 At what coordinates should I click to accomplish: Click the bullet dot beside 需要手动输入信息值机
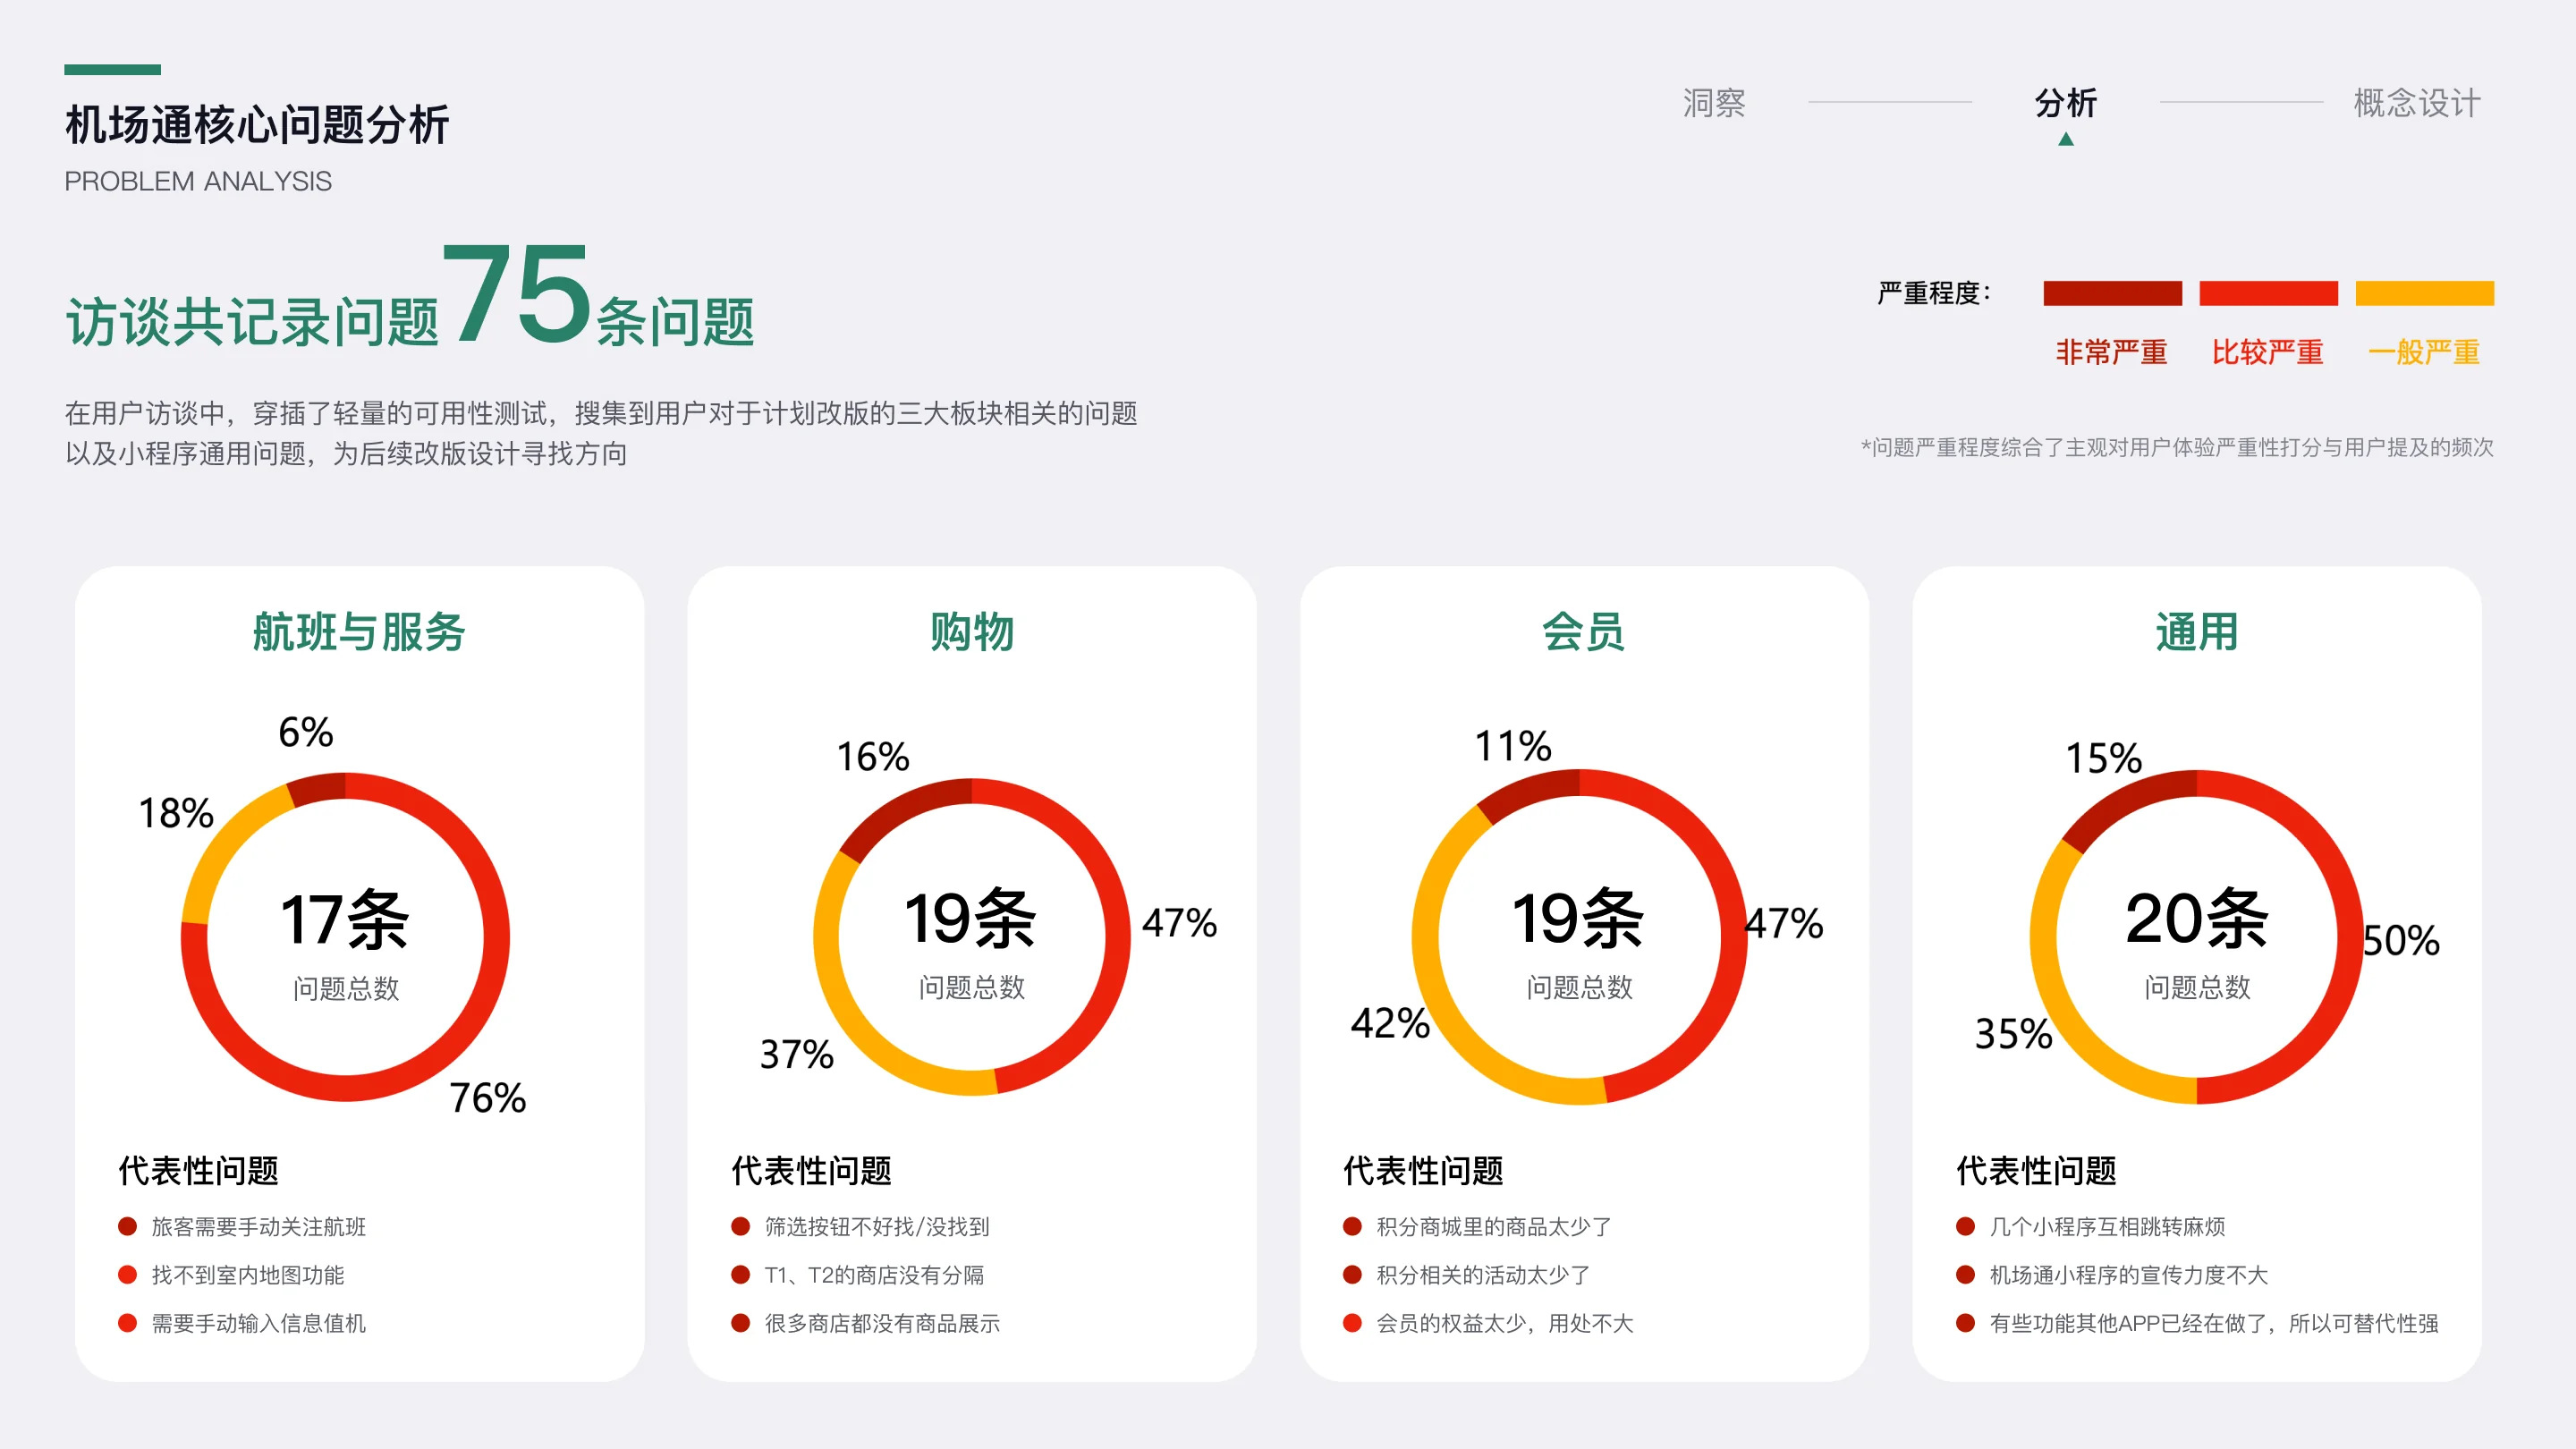pyautogui.click(x=127, y=1322)
